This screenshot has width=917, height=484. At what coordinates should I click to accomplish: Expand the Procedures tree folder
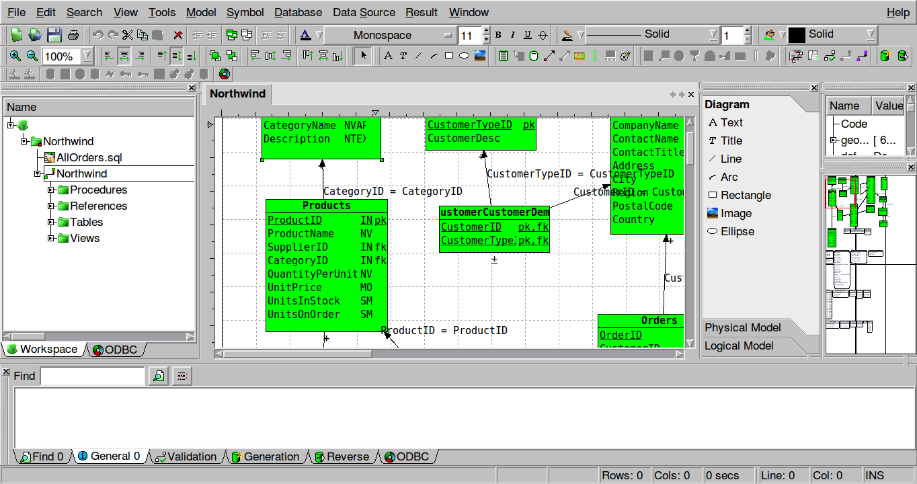(51, 190)
